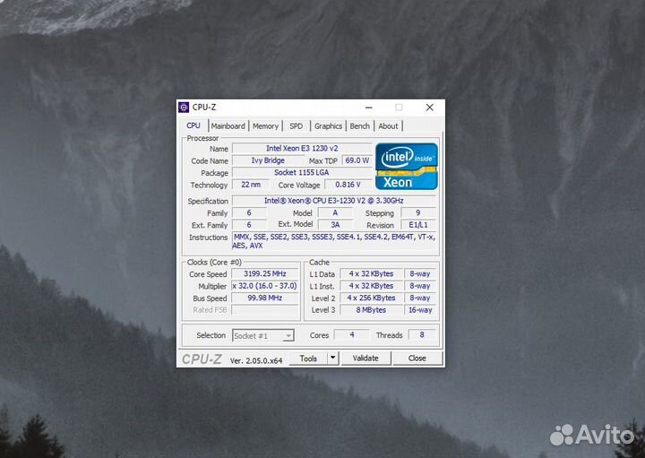Open the Bench tab

[360, 125]
